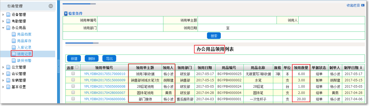Click the document icon beside 车辆管理
The height and width of the screenshot is (106, 369).
tap(8, 80)
